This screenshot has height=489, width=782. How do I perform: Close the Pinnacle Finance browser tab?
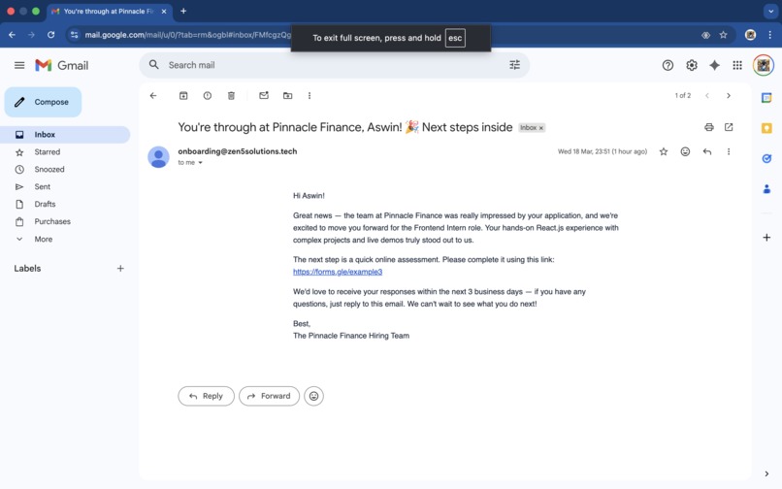(164, 11)
